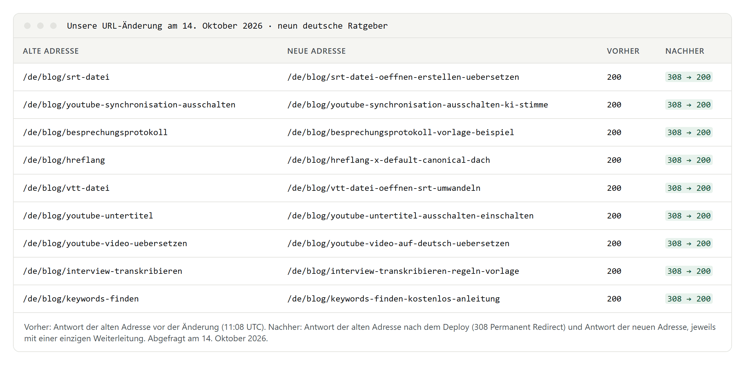Click VORHER value 200 in srt-datei row
Screen dimensions: 745x365
tap(614, 77)
